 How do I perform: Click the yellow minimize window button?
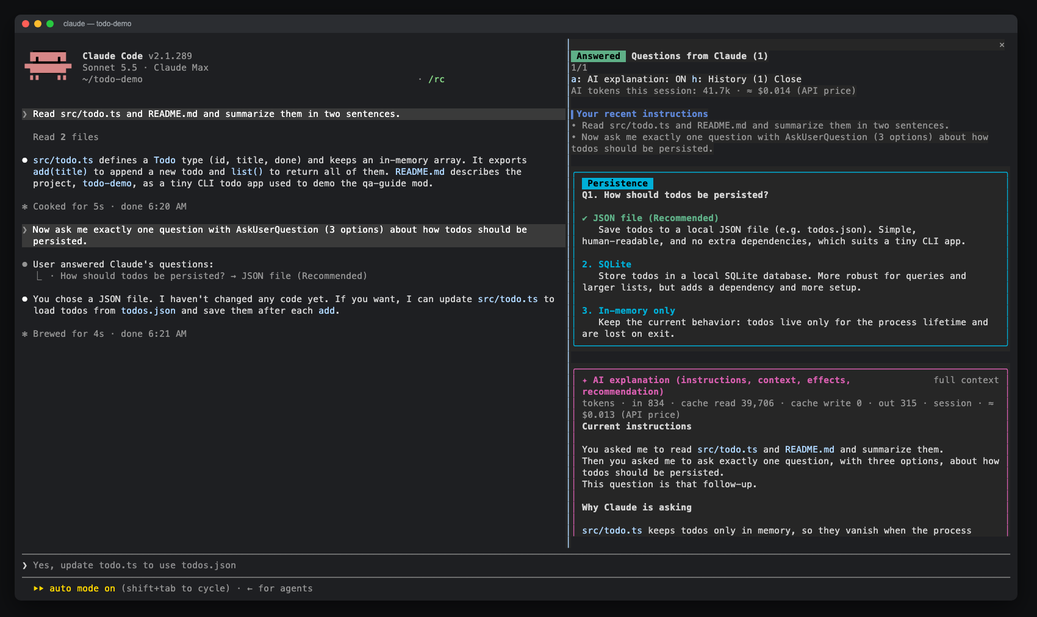pyautogui.click(x=38, y=24)
